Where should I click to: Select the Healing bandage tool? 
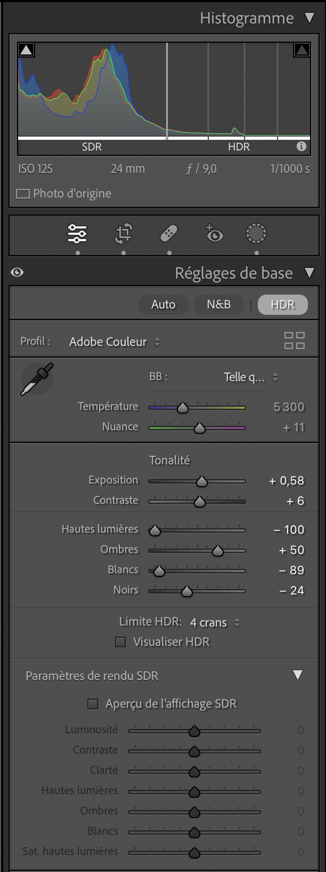[x=169, y=233]
